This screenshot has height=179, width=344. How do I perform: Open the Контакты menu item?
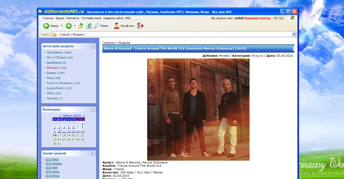pos(73,18)
